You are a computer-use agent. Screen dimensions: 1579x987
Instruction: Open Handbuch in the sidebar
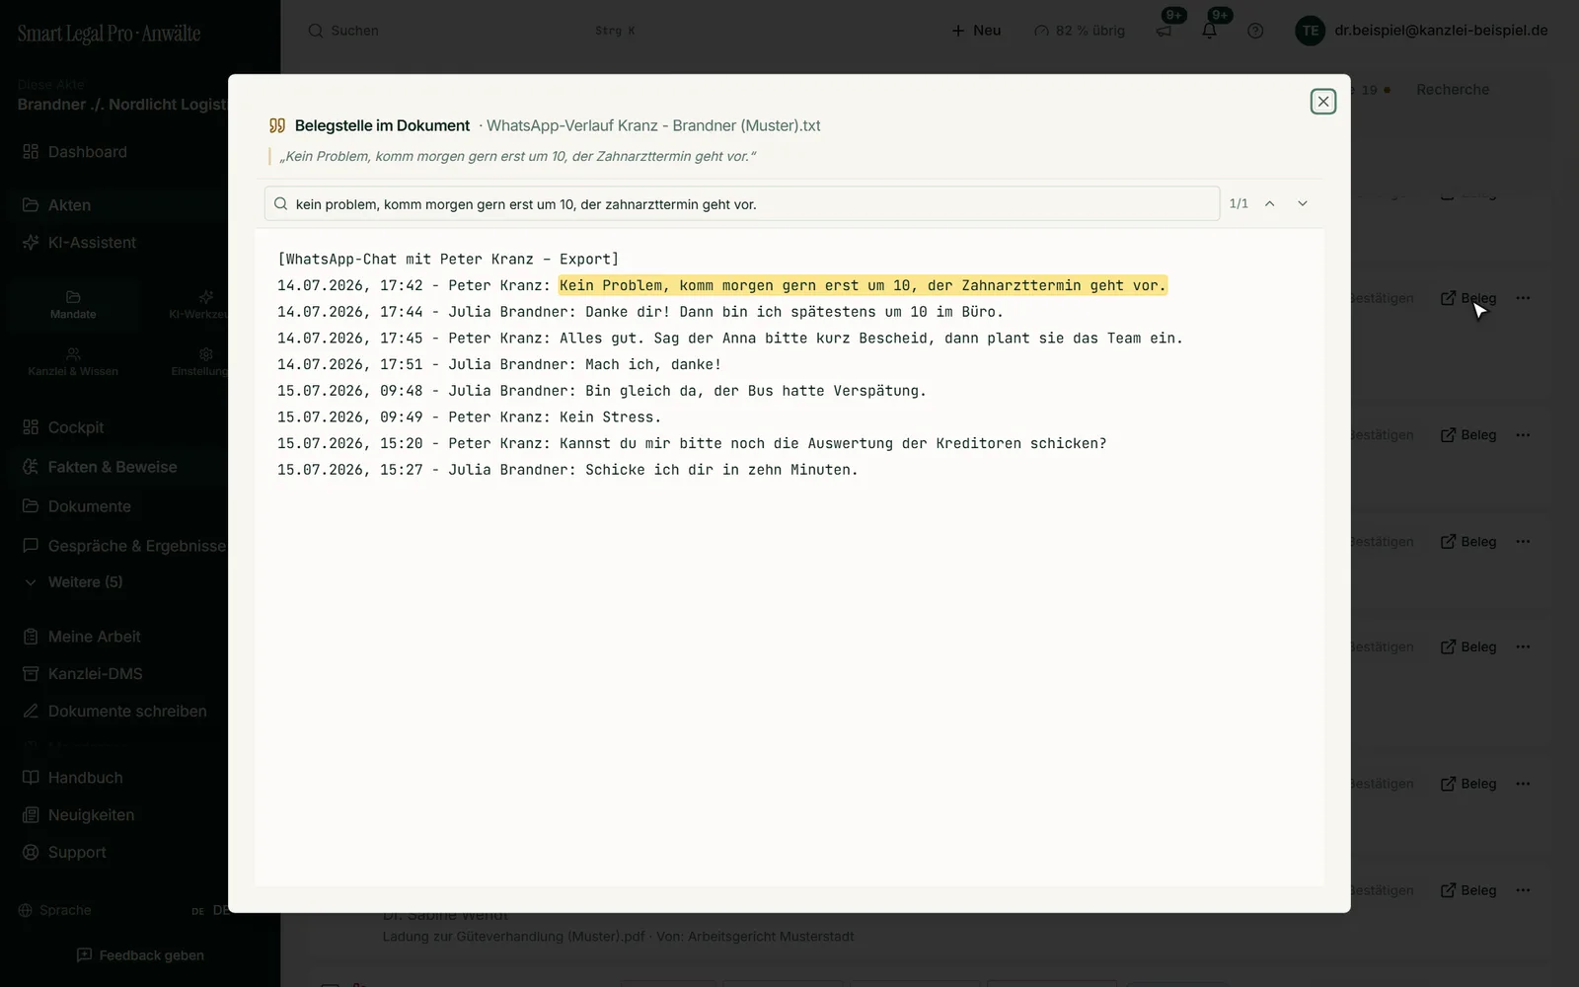(x=85, y=778)
